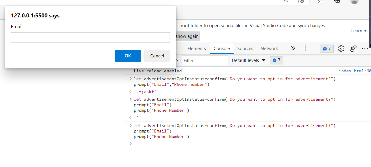Open the DevTools three-dots customize menu
Image resolution: width=371 pixels, height=167 pixels.
[x=365, y=49]
